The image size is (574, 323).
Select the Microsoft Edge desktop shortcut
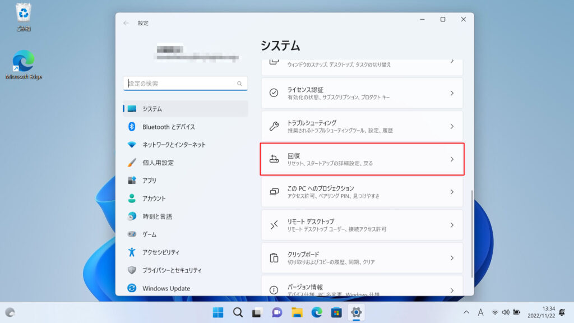pos(24,65)
